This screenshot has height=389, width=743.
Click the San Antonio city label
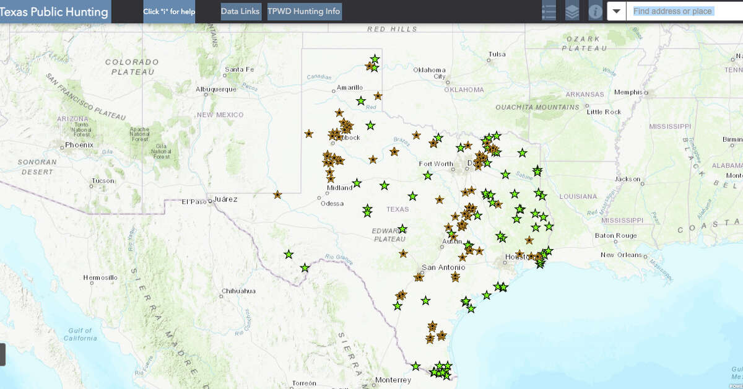click(x=443, y=267)
